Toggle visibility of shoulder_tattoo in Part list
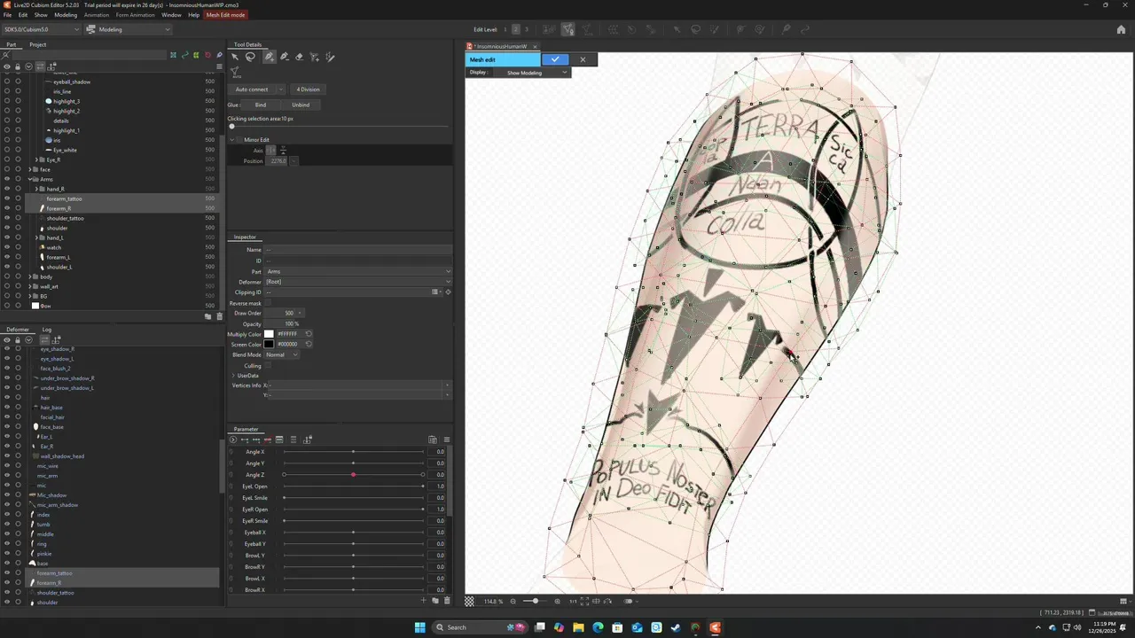 point(7,218)
